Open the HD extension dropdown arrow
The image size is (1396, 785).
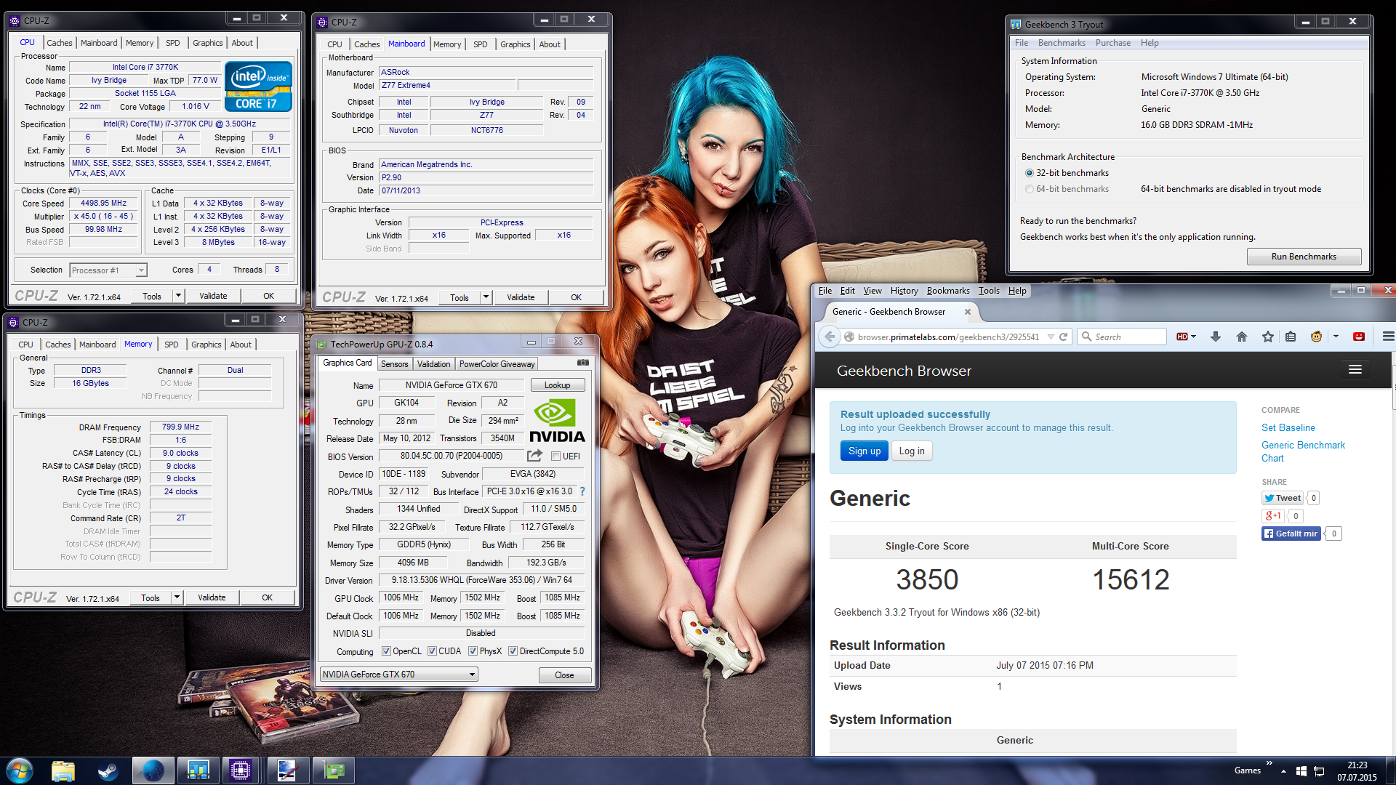click(1193, 337)
